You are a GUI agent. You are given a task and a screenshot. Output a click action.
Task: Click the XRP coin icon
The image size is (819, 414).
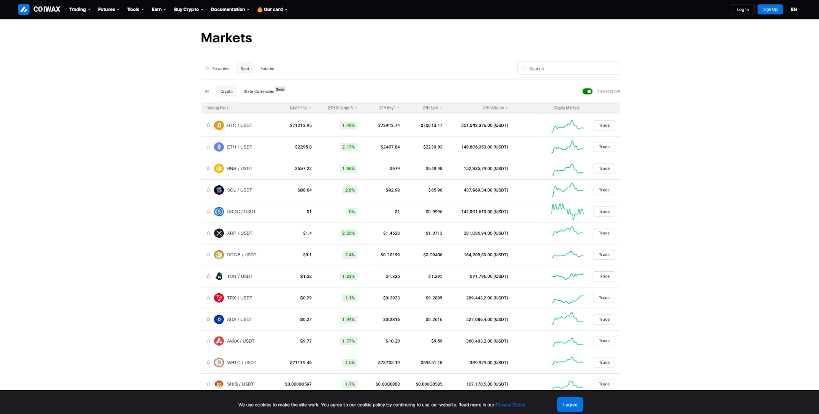pos(219,233)
